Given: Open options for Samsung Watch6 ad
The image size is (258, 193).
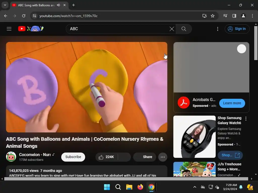Looking at the screenshot, I should tap(246, 119).
